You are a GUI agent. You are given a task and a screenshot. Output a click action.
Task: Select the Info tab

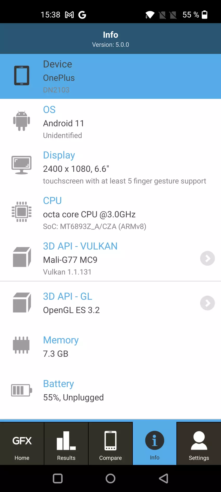pos(155,444)
